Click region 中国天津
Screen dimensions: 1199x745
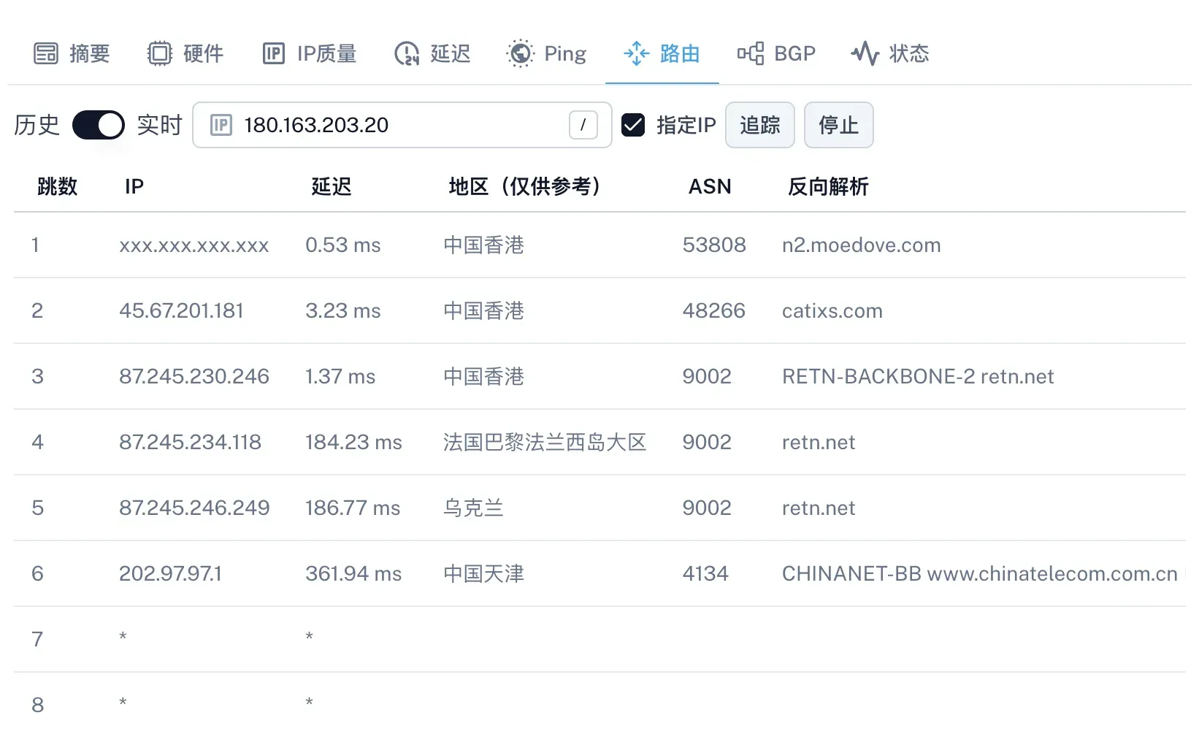pos(483,573)
